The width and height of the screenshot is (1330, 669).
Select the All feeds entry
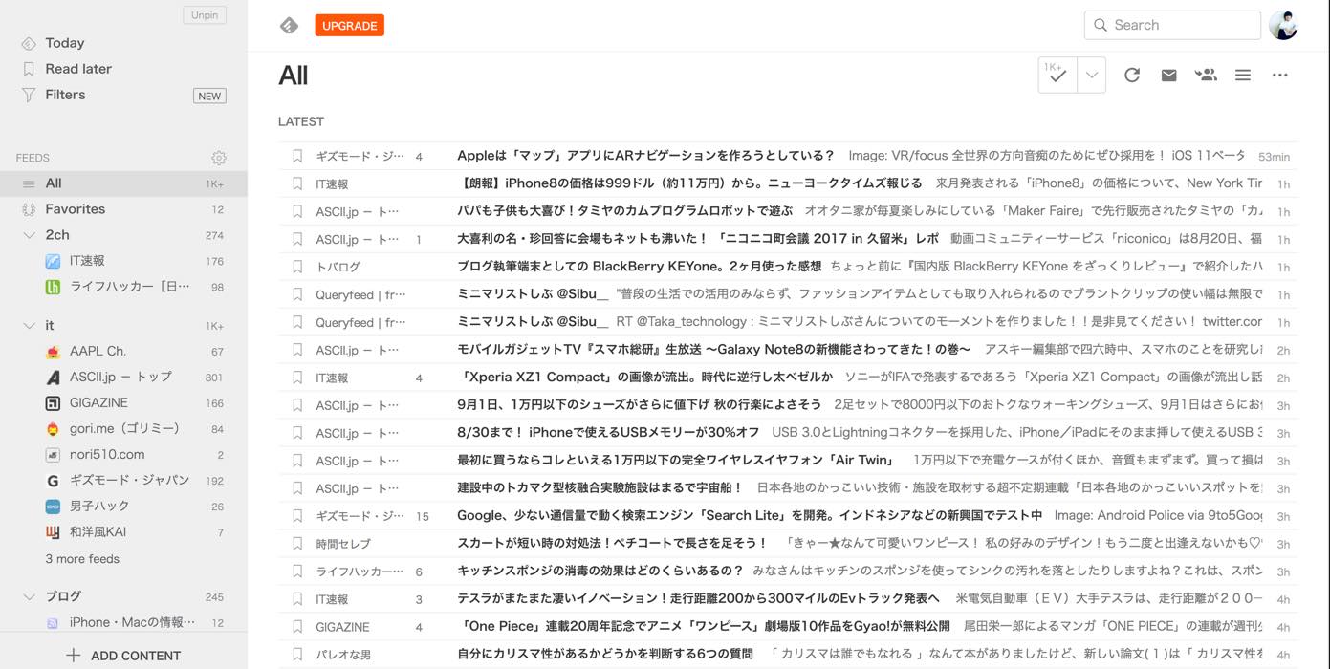(123, 183)
